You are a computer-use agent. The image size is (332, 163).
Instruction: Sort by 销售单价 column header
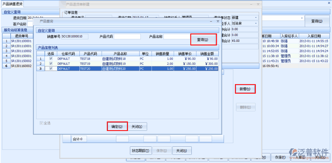tap(185, 53)
